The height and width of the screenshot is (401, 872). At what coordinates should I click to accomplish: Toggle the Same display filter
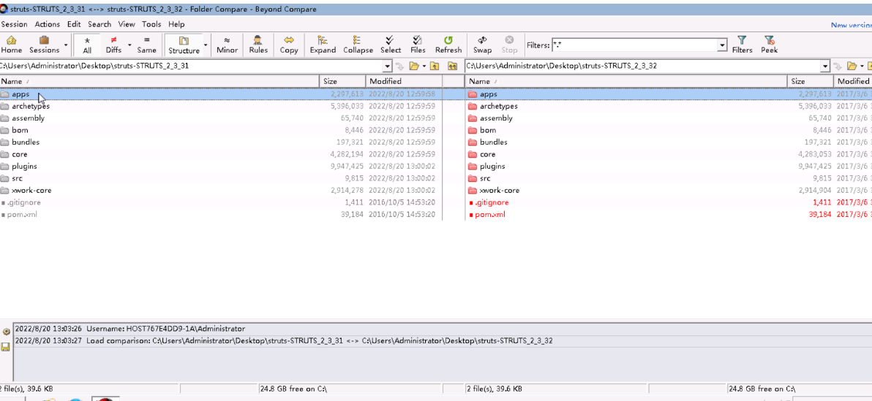click(147, 45)
